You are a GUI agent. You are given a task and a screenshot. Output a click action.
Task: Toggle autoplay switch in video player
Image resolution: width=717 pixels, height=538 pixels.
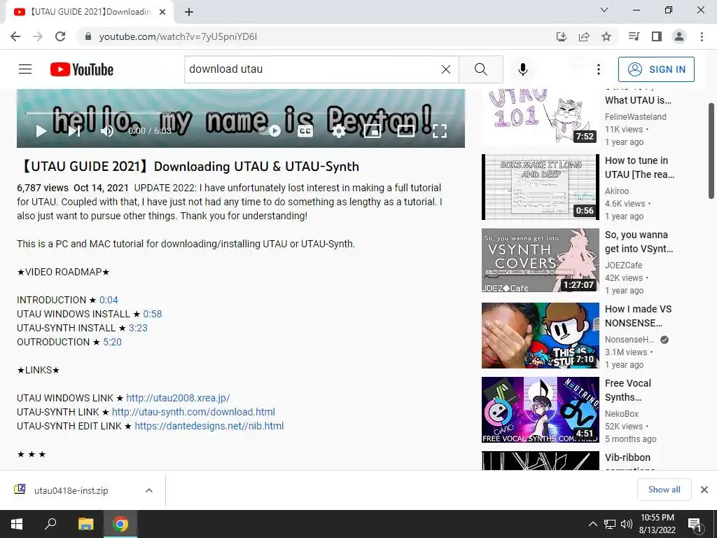tap(270, 131)
